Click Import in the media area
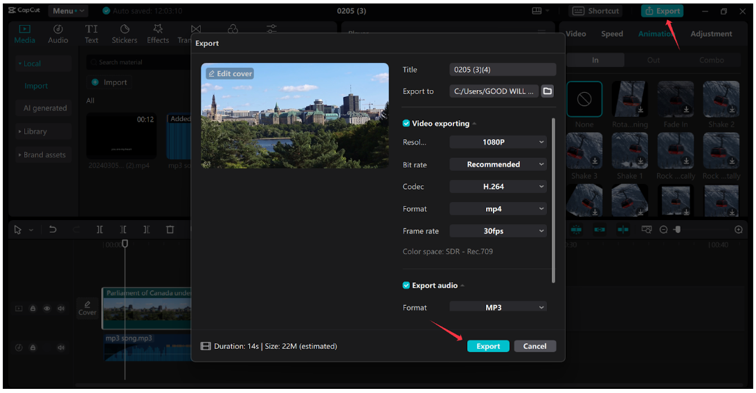 coord(109,82)
